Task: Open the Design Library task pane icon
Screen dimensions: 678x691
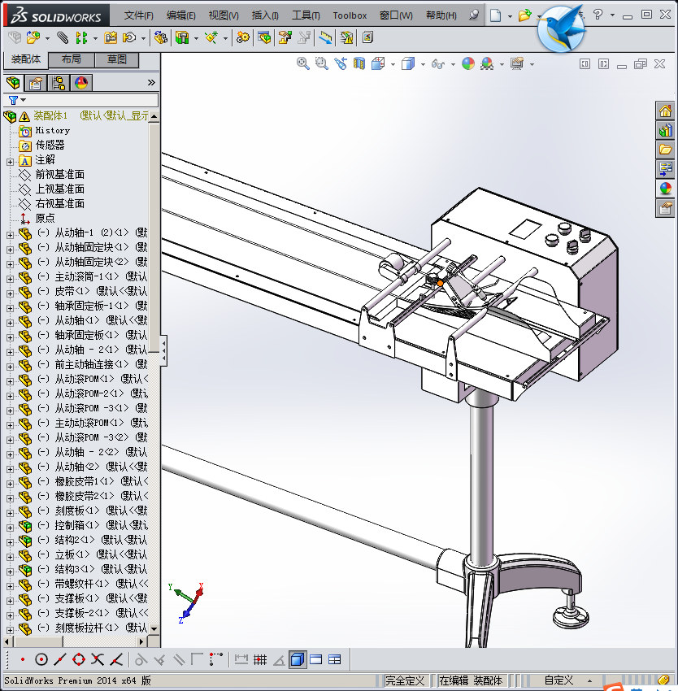Action: click(x=665, y=130)
